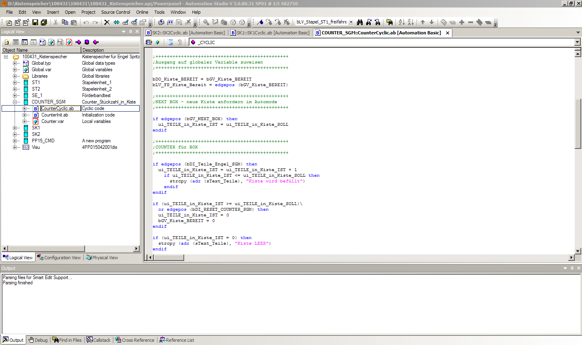
Task: Click the Build toolbar icon
Action: point(161,22)
